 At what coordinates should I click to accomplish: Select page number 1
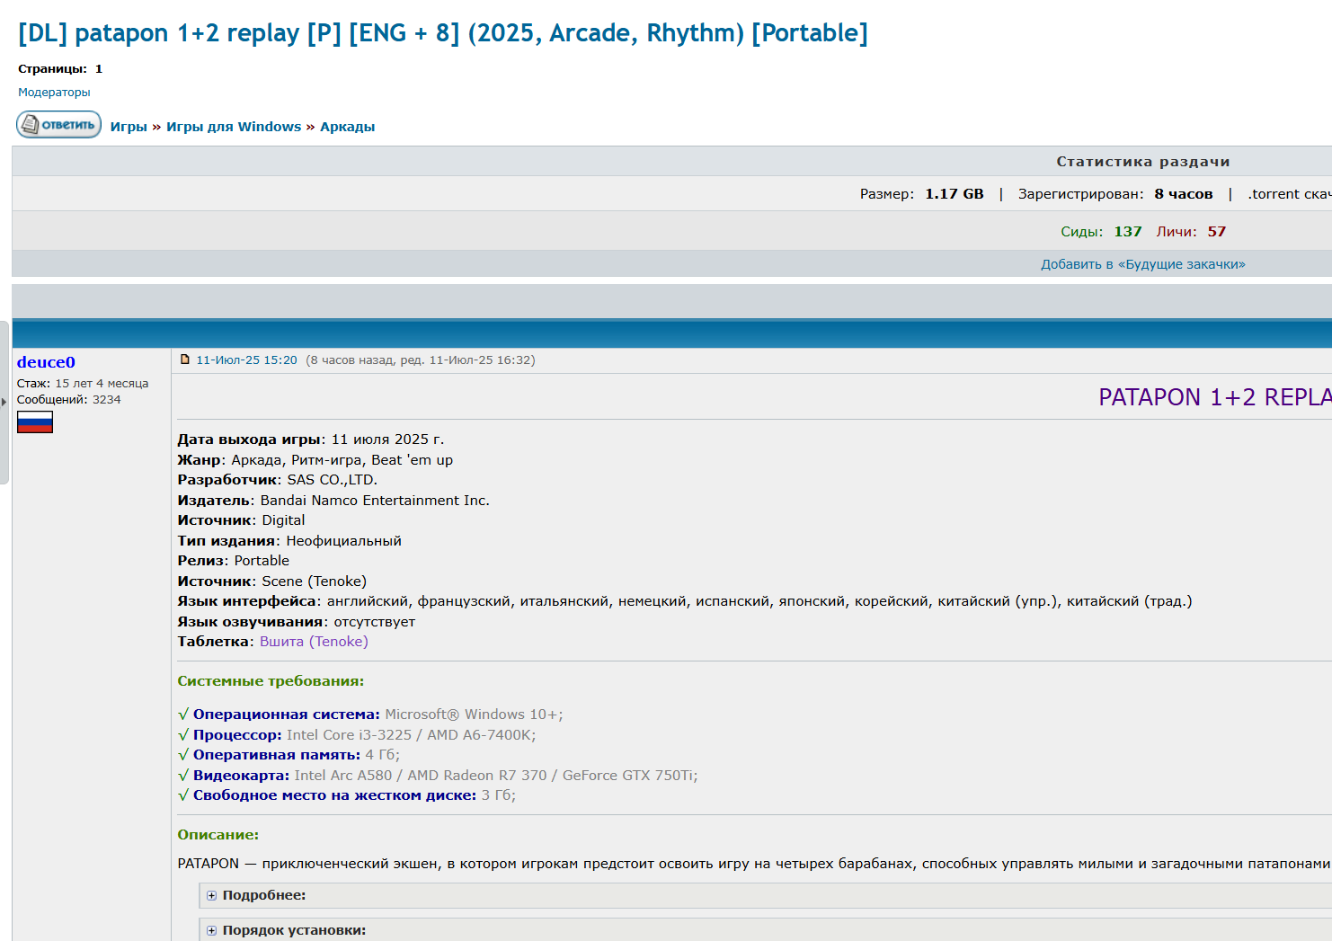(x=99, y=69)
